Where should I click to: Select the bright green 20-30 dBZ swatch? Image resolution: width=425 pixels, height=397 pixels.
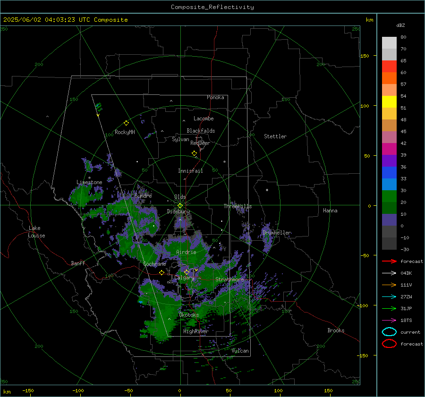389,196
